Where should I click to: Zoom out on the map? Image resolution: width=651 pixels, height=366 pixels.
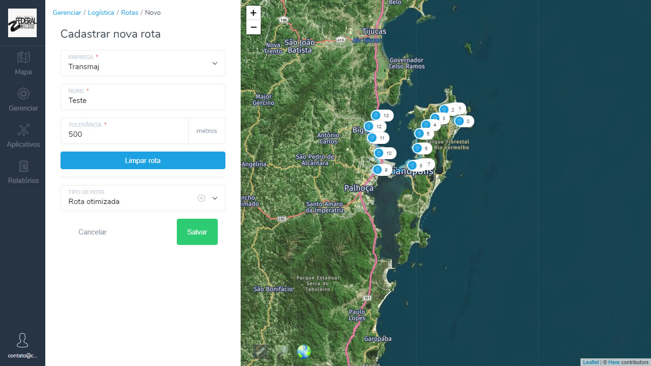click(x=254, y=27)
